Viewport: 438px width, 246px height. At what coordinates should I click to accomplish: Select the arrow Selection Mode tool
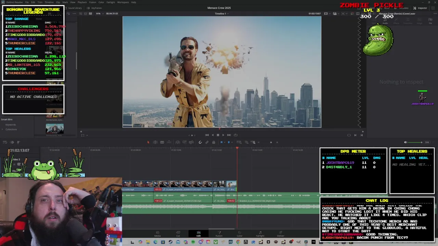[148, 142]
